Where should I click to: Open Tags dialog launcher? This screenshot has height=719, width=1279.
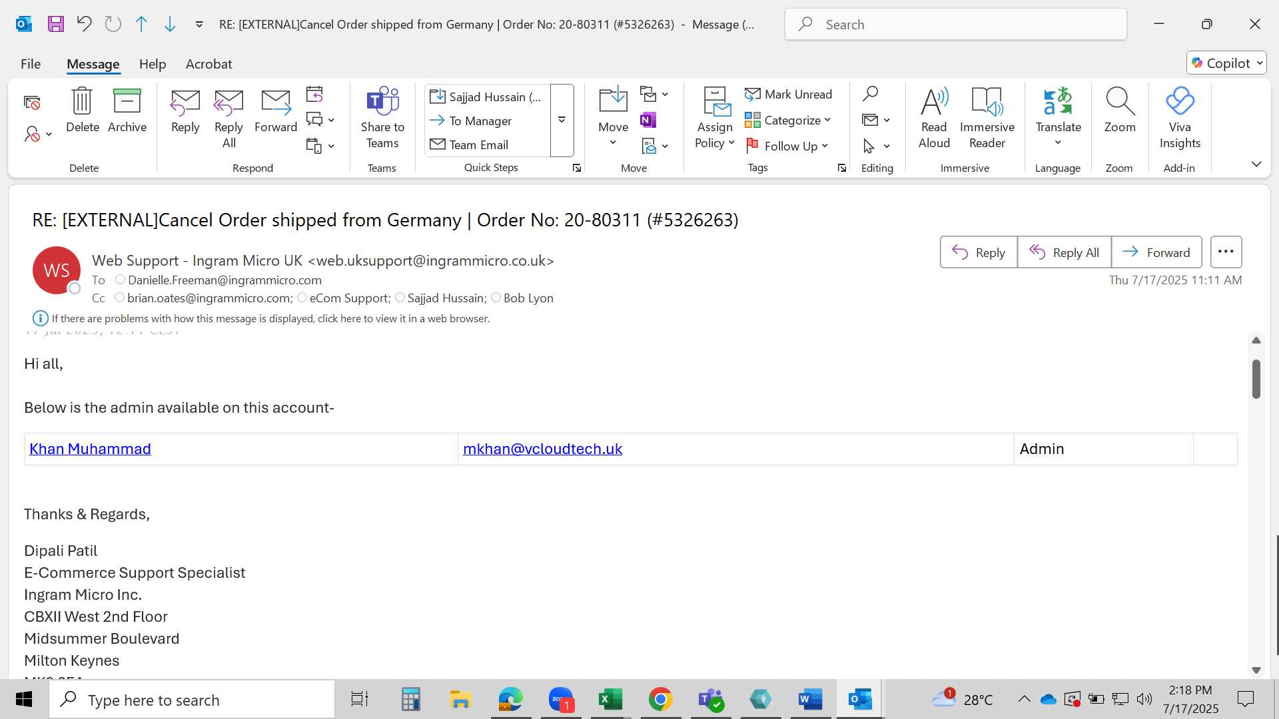pos(842,168)
